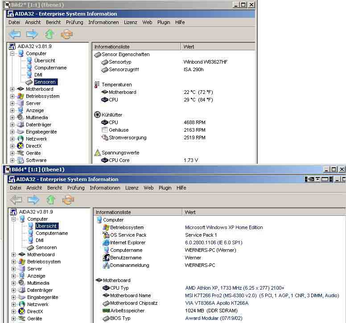Viewport: 346px width, 323px height.
Task: Expand the Motherboard node in the top window tree
Action: tap(12, 89)
